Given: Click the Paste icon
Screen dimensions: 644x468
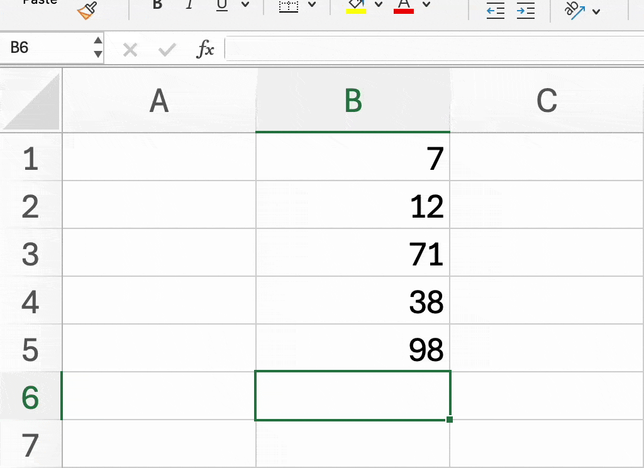Looking at the screenshot, I should [39, 3].
